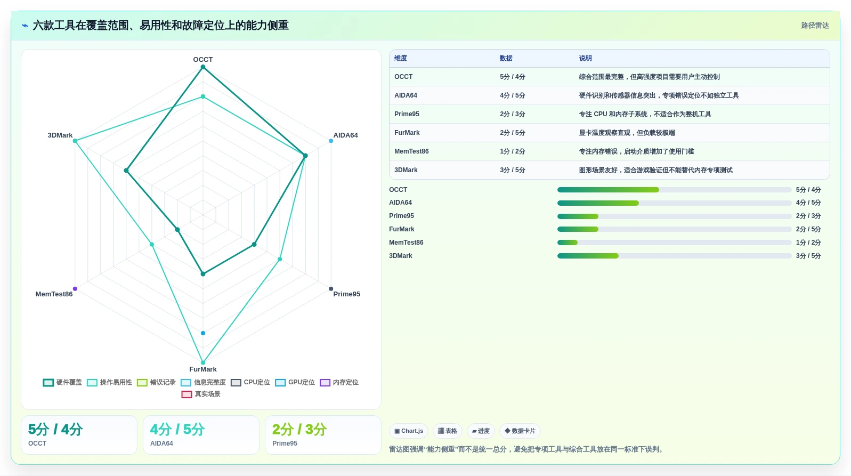Select the AIDA64 table row name
Image resolution: width=851 pixels, height=476 pixels.
click(x=406, y=95)
